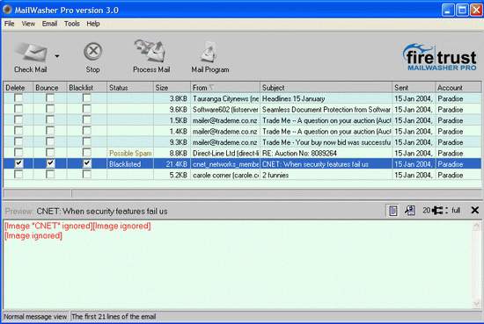Click sender 'carole corner' in From column

225,175
